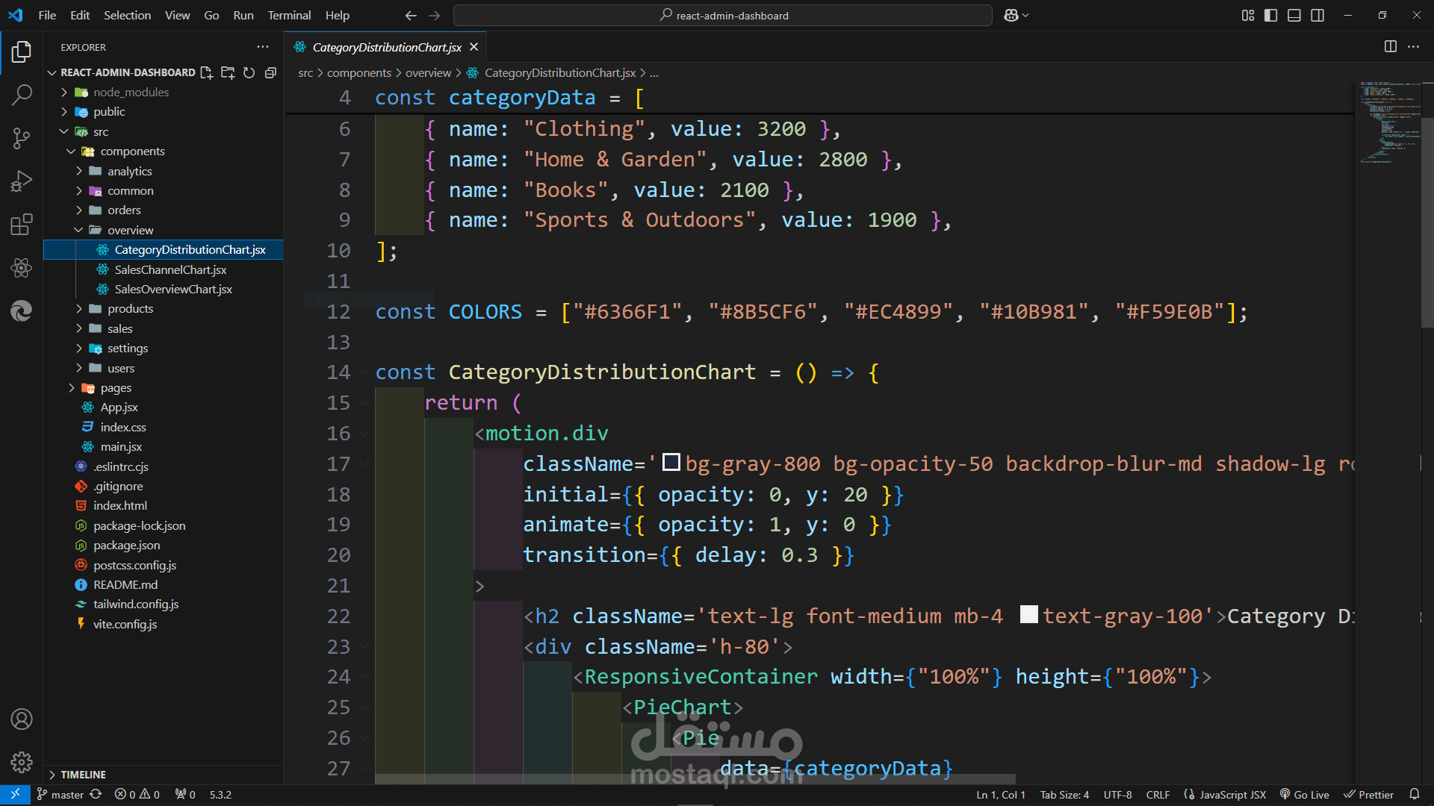The height and width of the screenshot is (806, 1434).
Task: Expand the TIMELINE section
Action: (83, 775)
